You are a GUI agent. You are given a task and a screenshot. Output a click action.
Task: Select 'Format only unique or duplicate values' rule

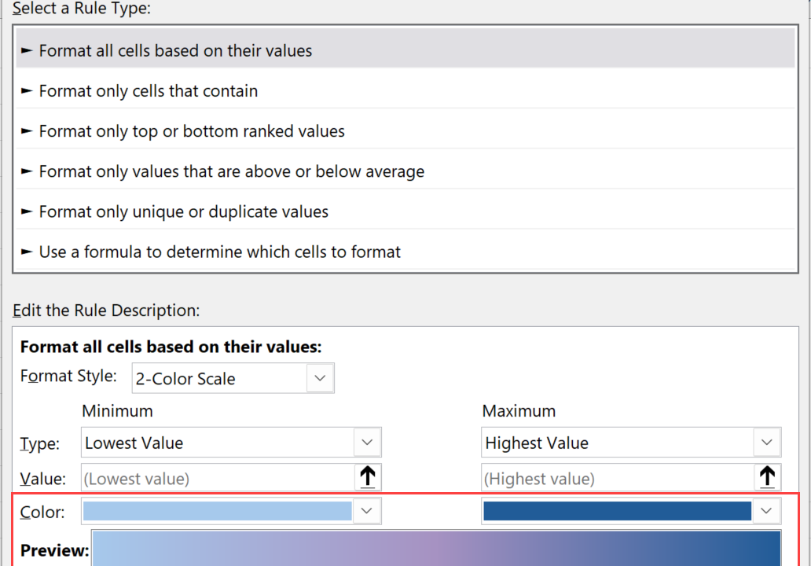coord(184,211)
